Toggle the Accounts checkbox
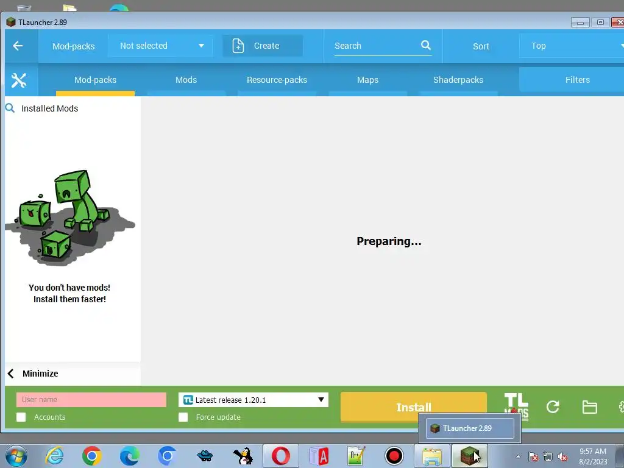This screenshot has height=468, width=624. point(21,417)
